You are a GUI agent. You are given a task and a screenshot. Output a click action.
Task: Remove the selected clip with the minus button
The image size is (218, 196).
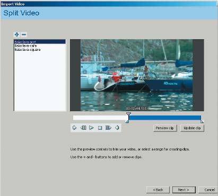click(x=24, y=34)
